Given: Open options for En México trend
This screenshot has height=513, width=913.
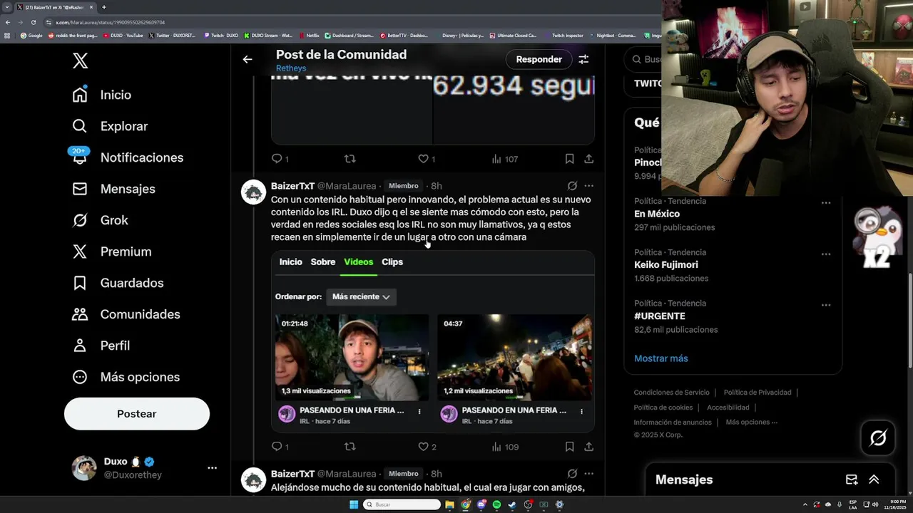Looking at the screenshot, I should (826, 203).
